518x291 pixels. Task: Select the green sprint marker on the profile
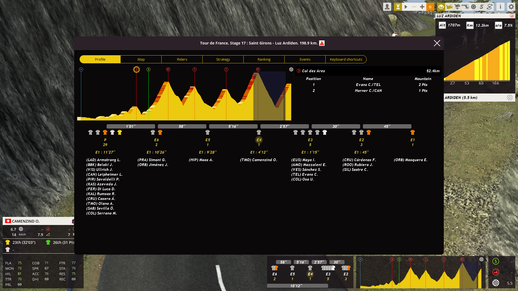pos(148,70)
